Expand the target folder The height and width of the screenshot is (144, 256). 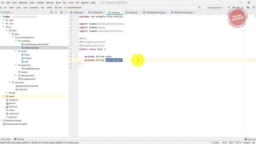[3, 96]
